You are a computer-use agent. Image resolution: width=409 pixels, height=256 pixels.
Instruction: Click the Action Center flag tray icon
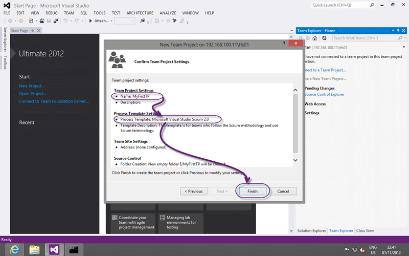click(347, 250)
